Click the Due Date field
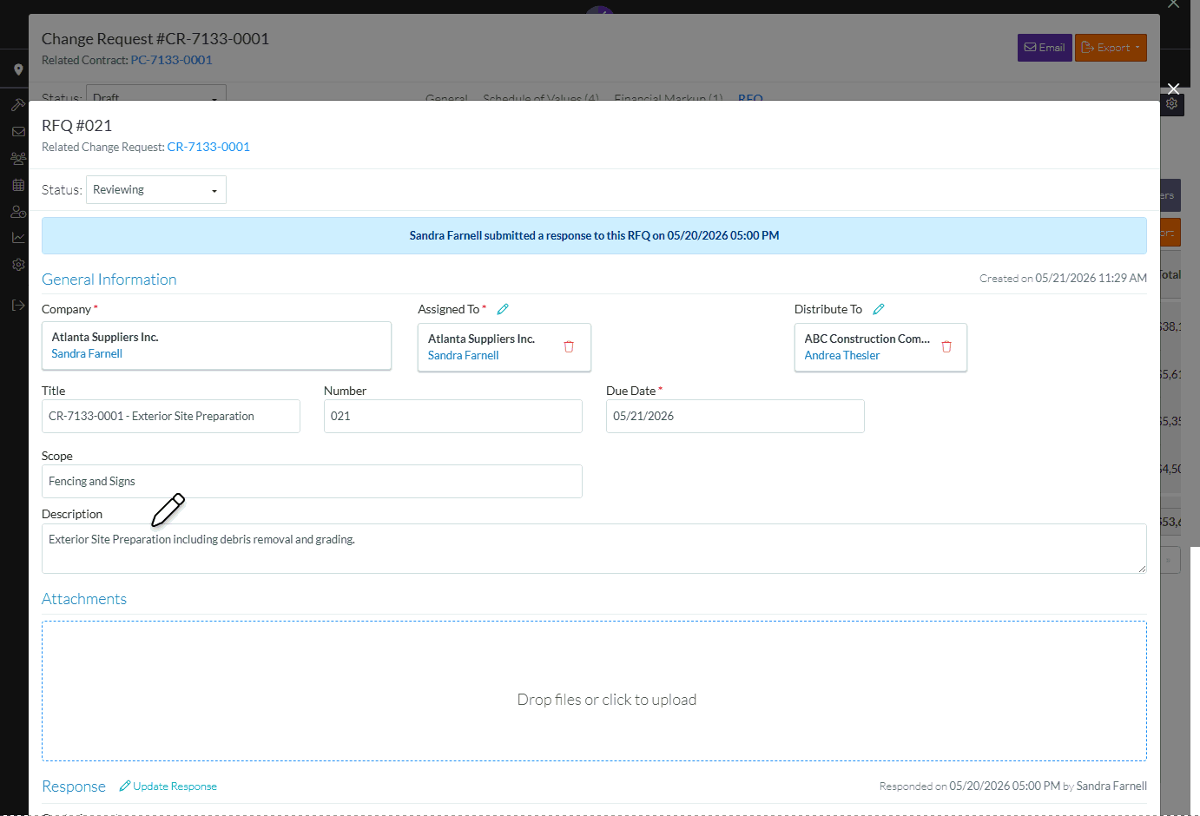Screen dimensions: 1200x816 (735, 416)
